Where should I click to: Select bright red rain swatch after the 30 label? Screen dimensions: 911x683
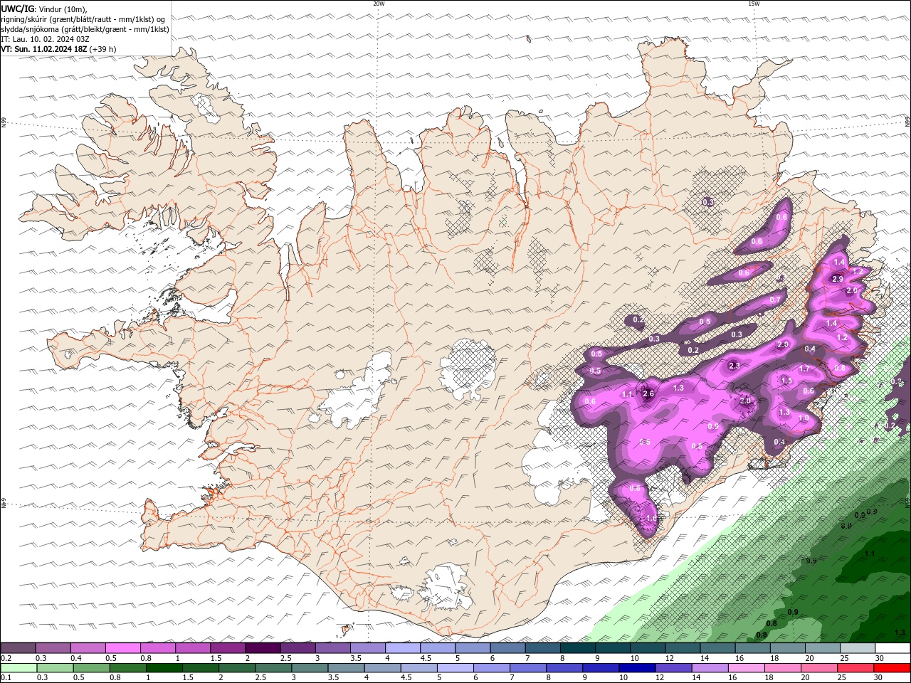[x=892, y=668]
